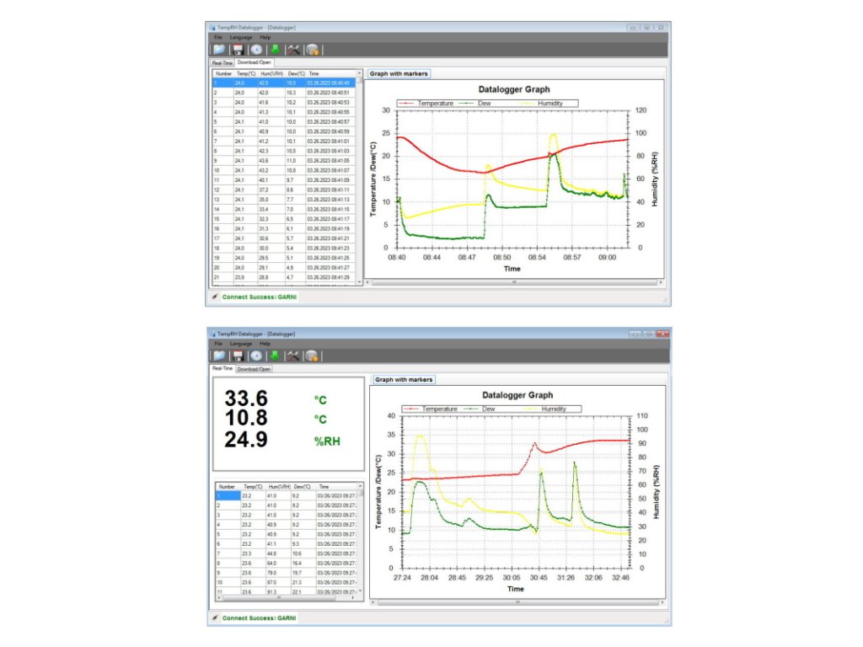Click the app icon in the lower window title bar
Viewport: 863px width, 647px height.
coord(212,334)
